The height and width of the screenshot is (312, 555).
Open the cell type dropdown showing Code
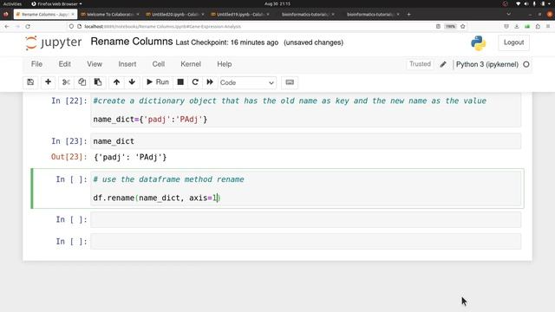(247, 82)
